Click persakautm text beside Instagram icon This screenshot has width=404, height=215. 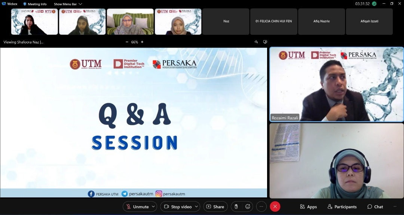(174, 194)
